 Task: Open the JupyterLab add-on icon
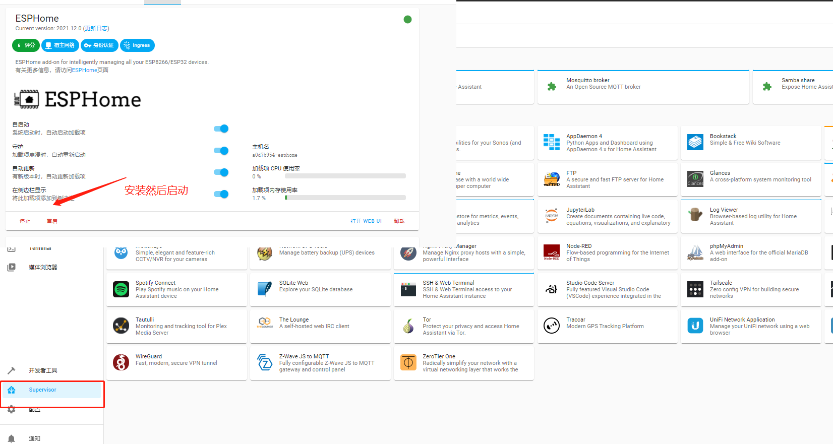coord(552,216)
